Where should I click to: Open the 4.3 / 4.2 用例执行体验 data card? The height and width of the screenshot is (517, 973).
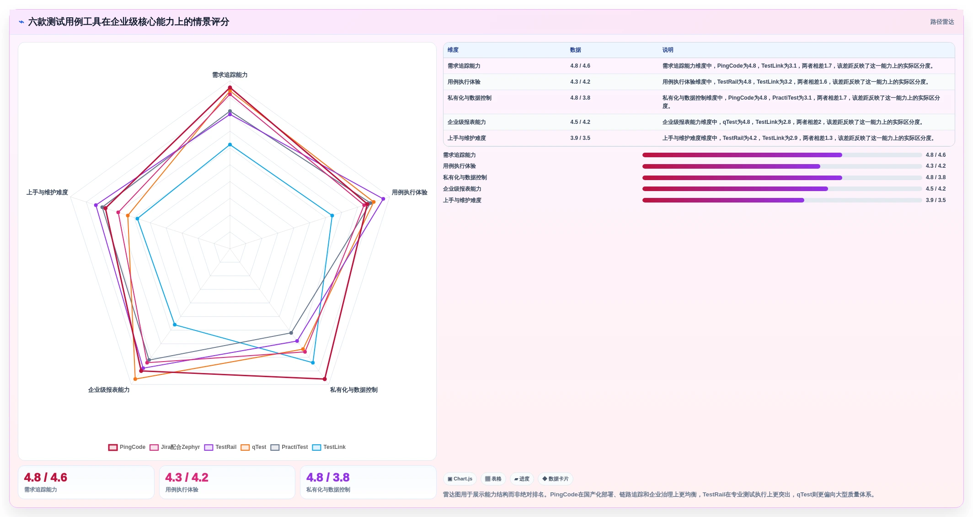point(227,483)
